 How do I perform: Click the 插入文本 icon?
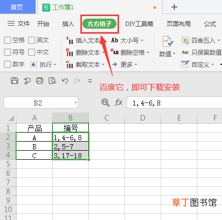69,40
